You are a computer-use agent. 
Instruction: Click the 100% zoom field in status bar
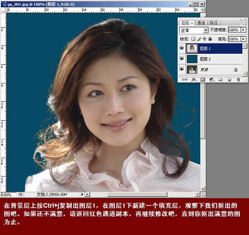pyautogui.click(x=7, y=194)
